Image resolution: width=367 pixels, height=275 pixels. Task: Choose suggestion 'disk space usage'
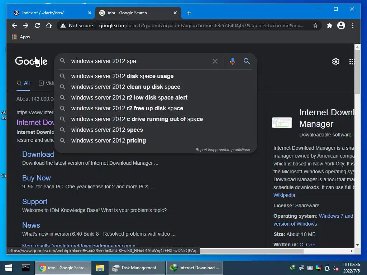tap(156, 76)
